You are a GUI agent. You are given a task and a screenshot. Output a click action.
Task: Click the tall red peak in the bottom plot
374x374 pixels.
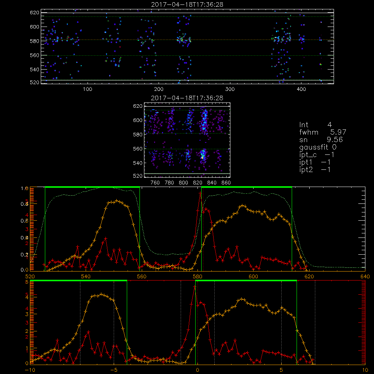pos(194,286)
